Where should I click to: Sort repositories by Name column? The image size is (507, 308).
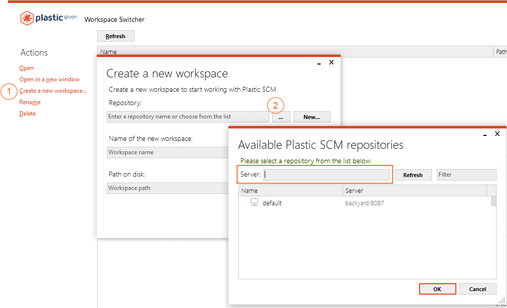pos(290,190)
